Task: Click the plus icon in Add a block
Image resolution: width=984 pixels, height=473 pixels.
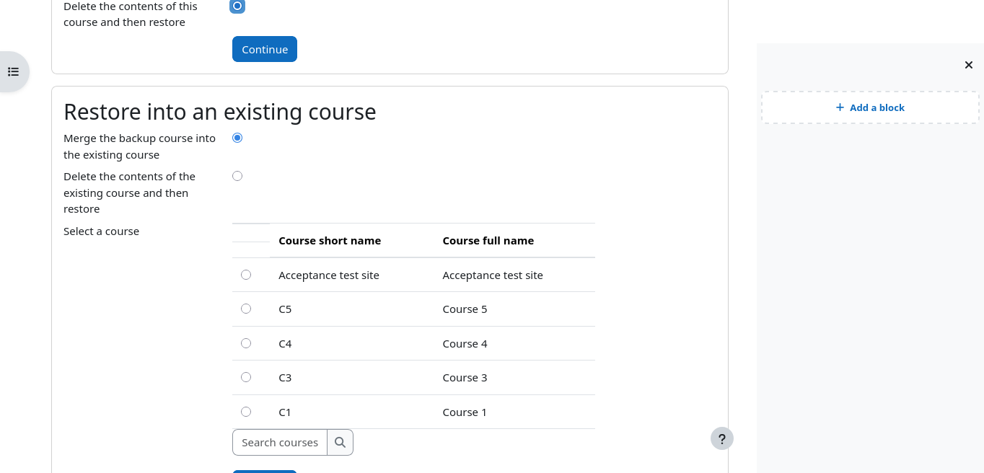Action: point(840,107)
